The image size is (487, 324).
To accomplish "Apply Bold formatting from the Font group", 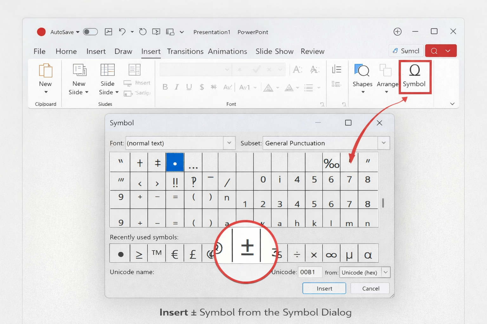I will click(x=165, y=87).
